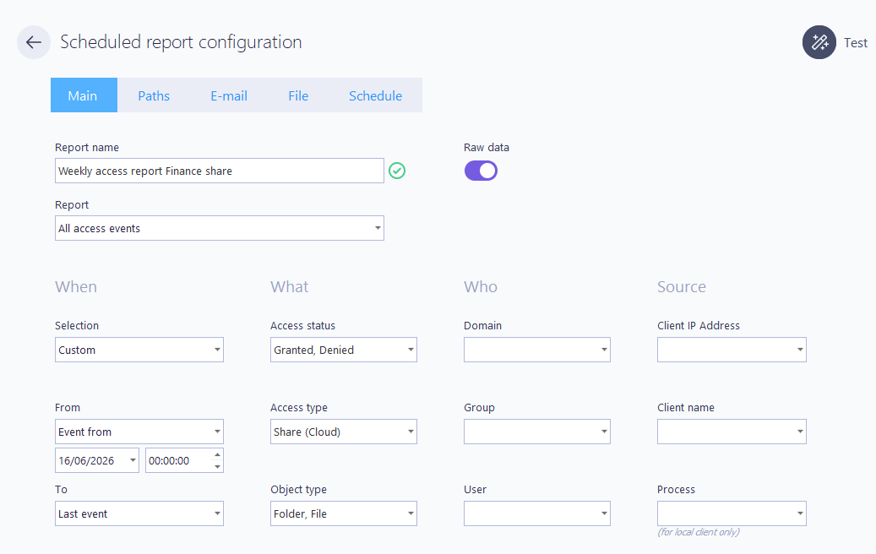Increase the time with the up spinner
The width and height of the screenshot is (876, 554).
(218, 454)
